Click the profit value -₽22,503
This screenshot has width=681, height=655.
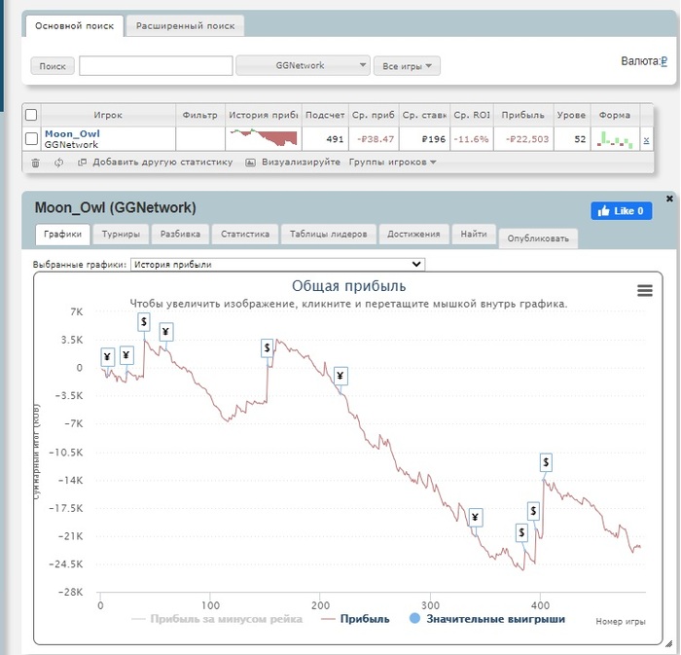pos(527,139)
